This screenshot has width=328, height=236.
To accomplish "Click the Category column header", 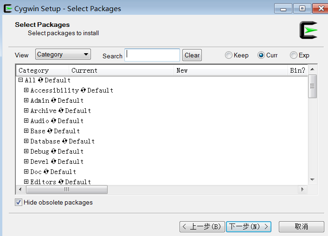I will tap(43, 70).
